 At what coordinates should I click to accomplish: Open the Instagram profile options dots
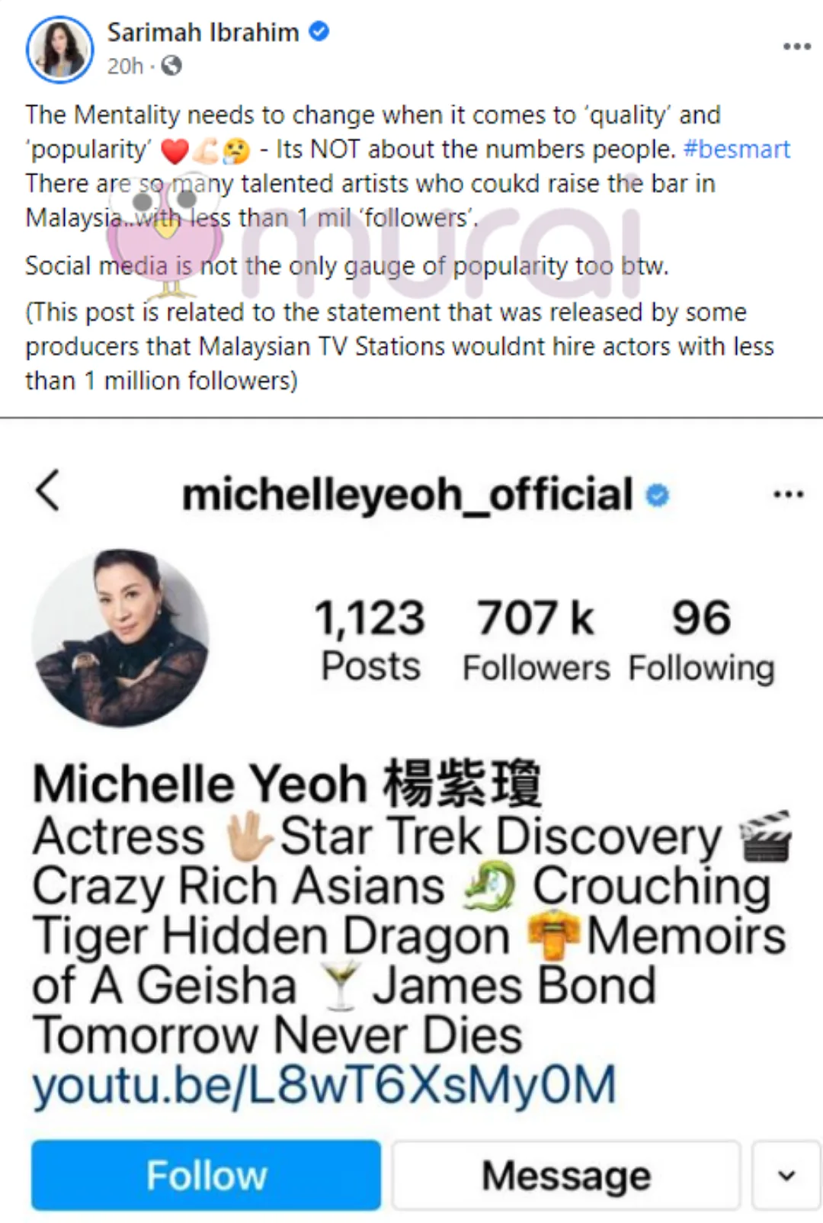[x=789, y=495]
